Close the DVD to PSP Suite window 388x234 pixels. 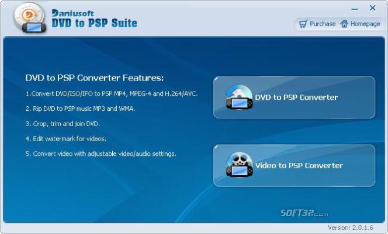point(372,8)
